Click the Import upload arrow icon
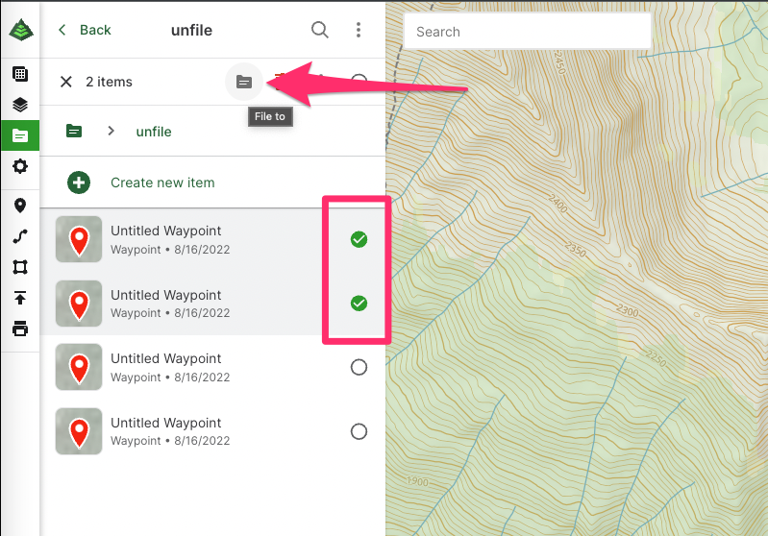This screenshot has width=768, height=536. click(x=20, y=298)
